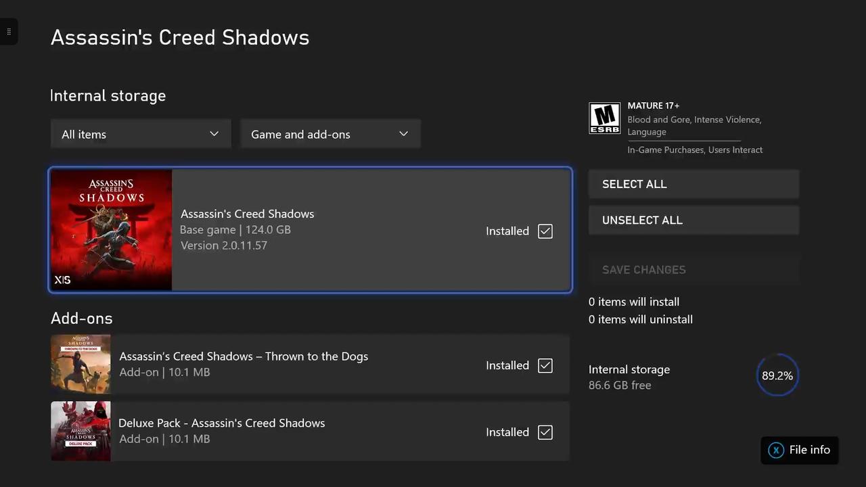Click the Thrown to the Dogs thumbnail
This screenshot has height=487, width=866.
[x=81, y=364]
